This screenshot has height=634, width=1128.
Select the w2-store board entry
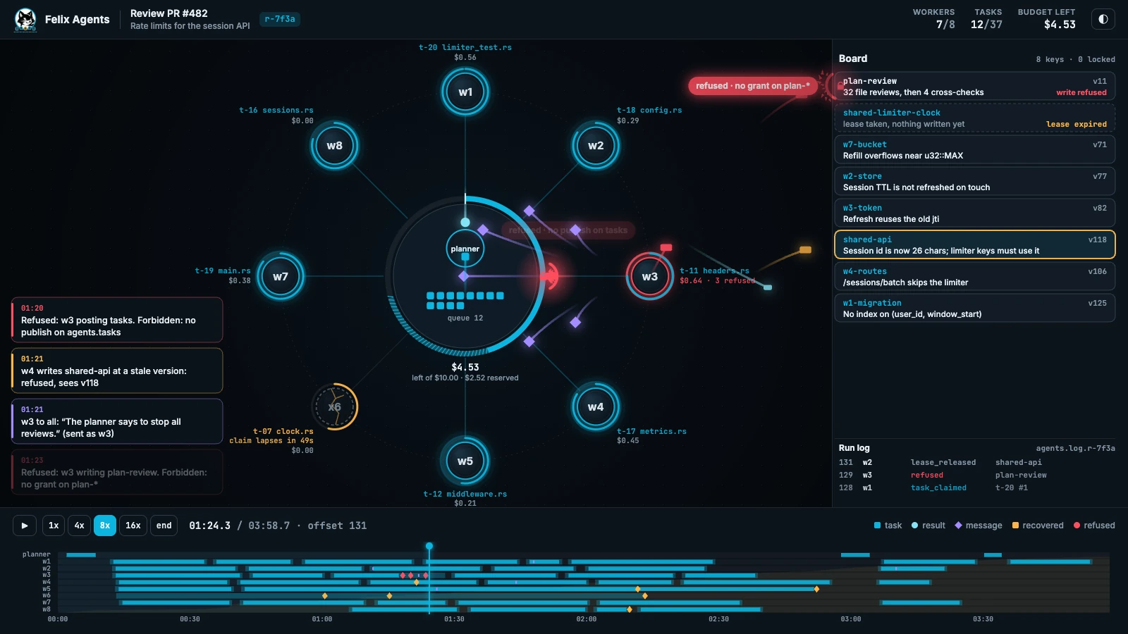click(974, 181)
